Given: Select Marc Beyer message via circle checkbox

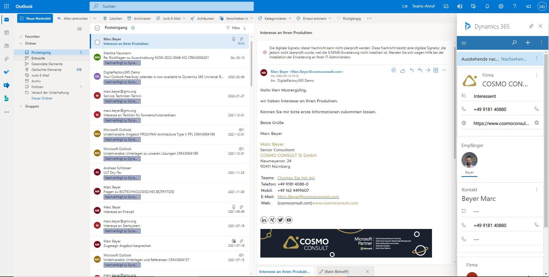Looking at the screenshot, I should click(x=97, y=42).
